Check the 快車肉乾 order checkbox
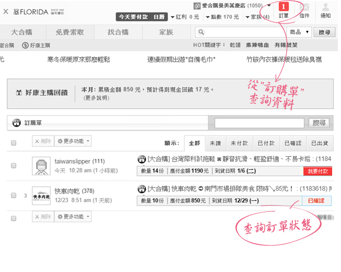The image size is (341, 272). (x=14, y=195)
